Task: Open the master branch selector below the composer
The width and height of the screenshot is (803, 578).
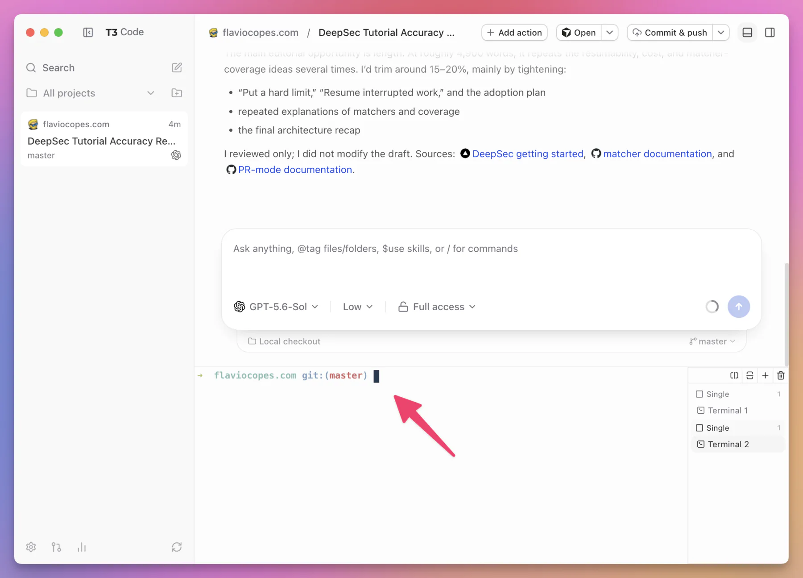Action: tap(712, 341)
